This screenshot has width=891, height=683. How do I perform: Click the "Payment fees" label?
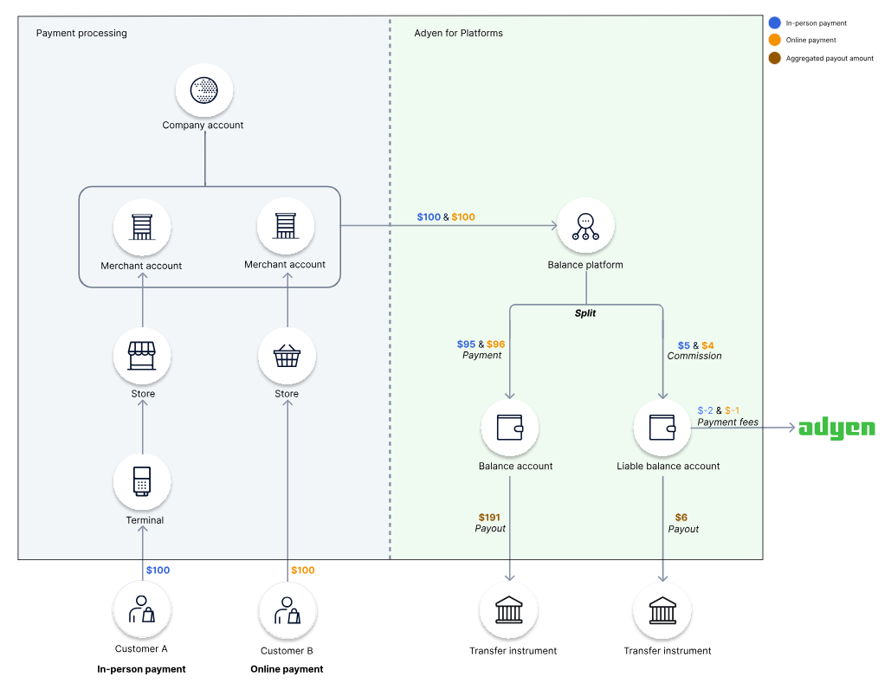click(728, 422)
